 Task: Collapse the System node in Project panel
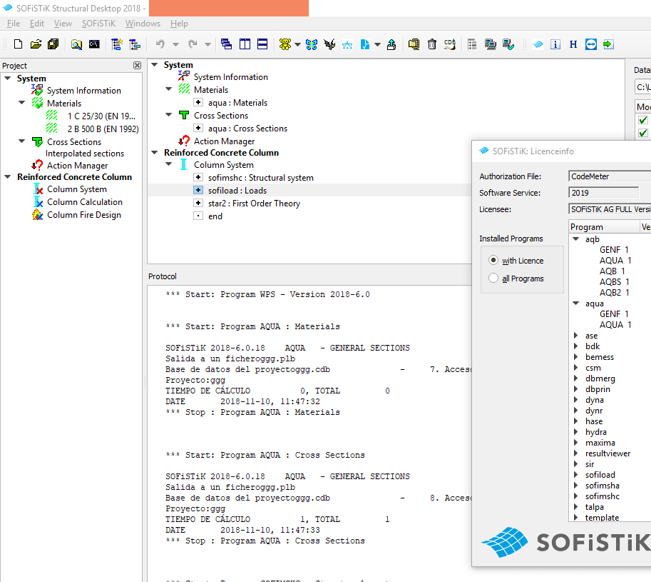(7, 78)
